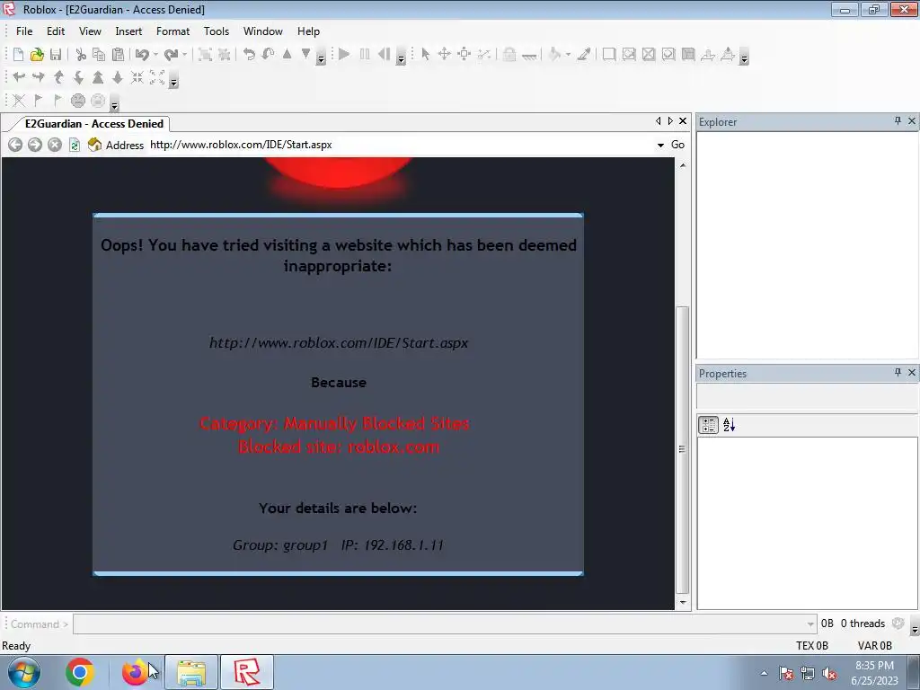Viewport: 920px width, 690px height.
Task: Open the Insert menu
Action: tap(128, 31)
